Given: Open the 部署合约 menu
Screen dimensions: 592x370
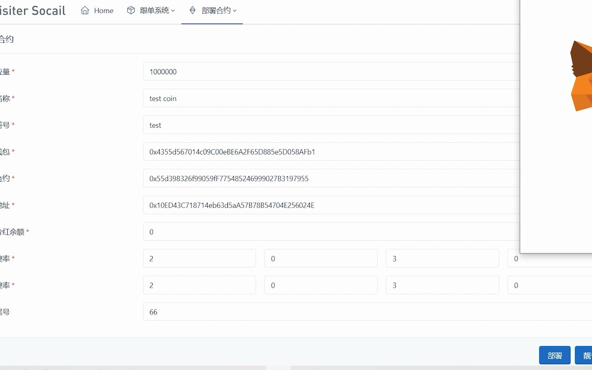Looking at the screenshot, I should 212,11.
